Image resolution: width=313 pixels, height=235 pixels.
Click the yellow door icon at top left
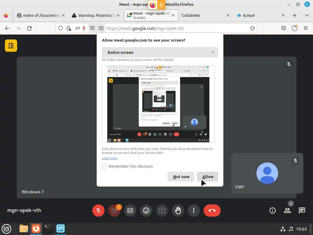pyautogui.click(x=11, y=46)
